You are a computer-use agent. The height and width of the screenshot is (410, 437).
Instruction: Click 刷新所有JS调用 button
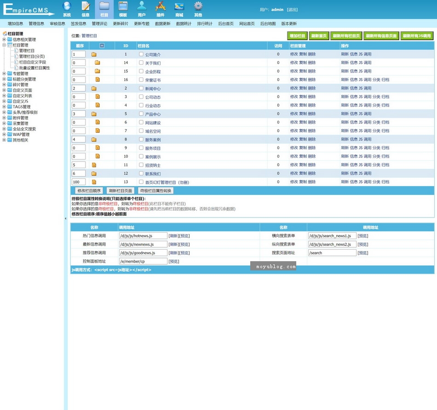coord(417,36)
